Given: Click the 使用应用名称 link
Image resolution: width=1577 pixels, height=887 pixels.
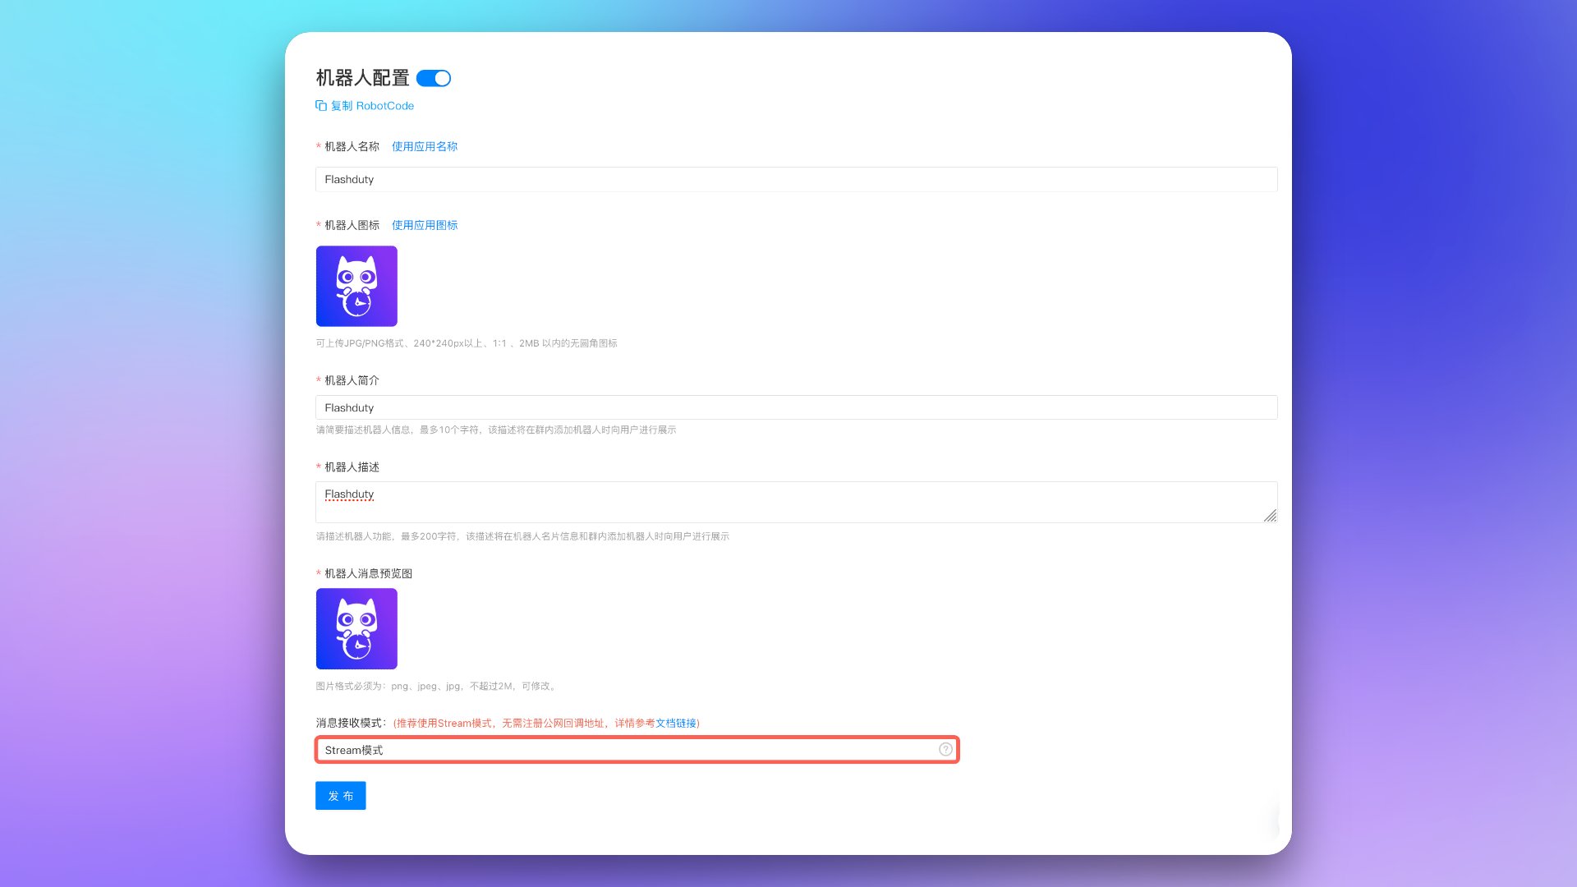Looking at the screenshot, I should (425, 146).
